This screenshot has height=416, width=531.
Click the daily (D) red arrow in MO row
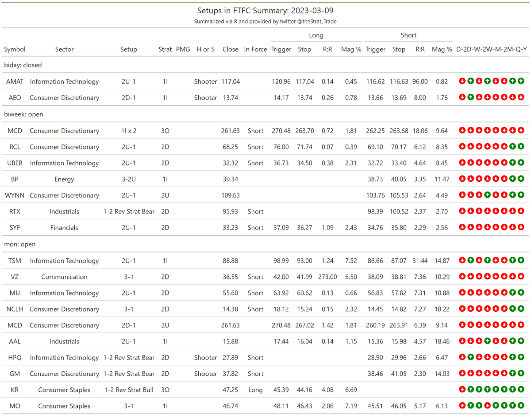tap(462, 406)
